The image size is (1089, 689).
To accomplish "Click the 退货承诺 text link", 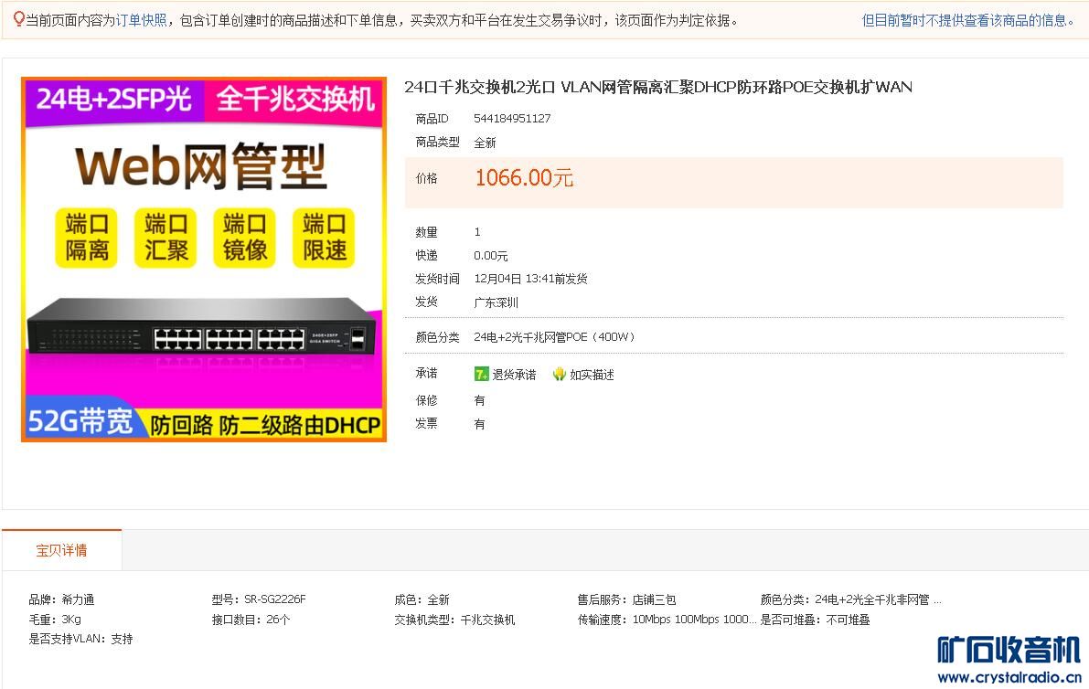I will 514,375.
